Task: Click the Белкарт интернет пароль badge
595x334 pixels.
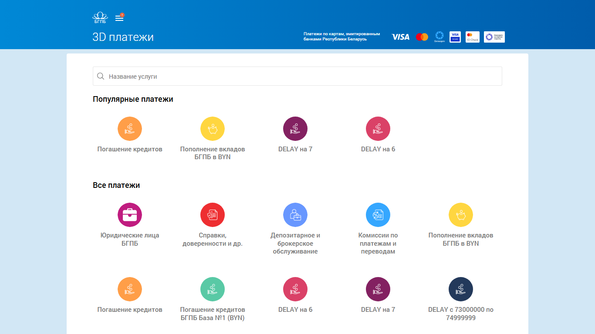Action: click(x=494, y=37)
